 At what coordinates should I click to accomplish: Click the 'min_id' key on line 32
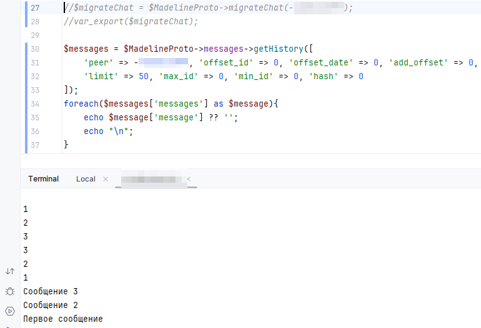[254, 76]
